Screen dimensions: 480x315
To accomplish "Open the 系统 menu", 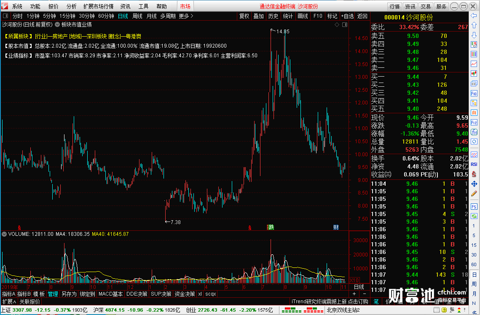I will (x=17, y=6).
